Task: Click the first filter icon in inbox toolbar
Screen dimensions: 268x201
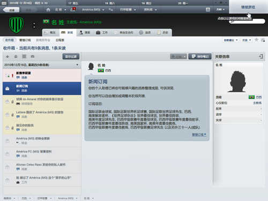Action: coord(8,57)
